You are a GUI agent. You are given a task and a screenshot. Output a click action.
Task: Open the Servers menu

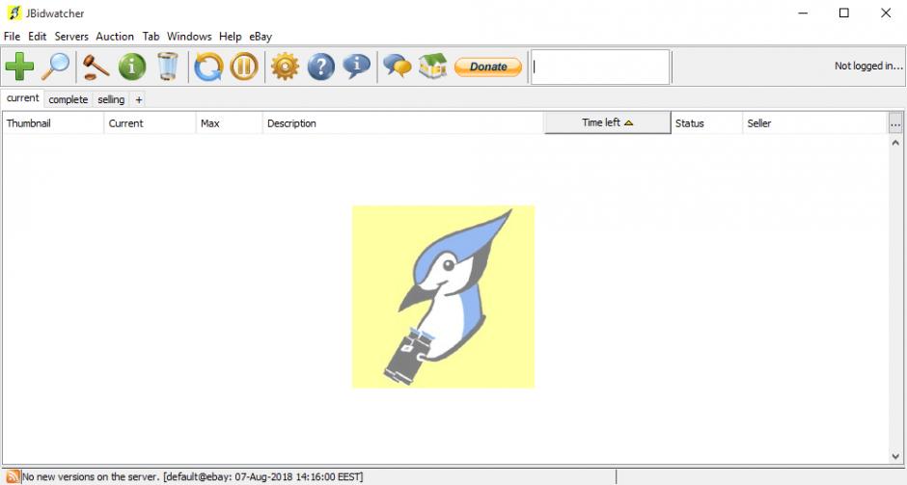point(71,37)
